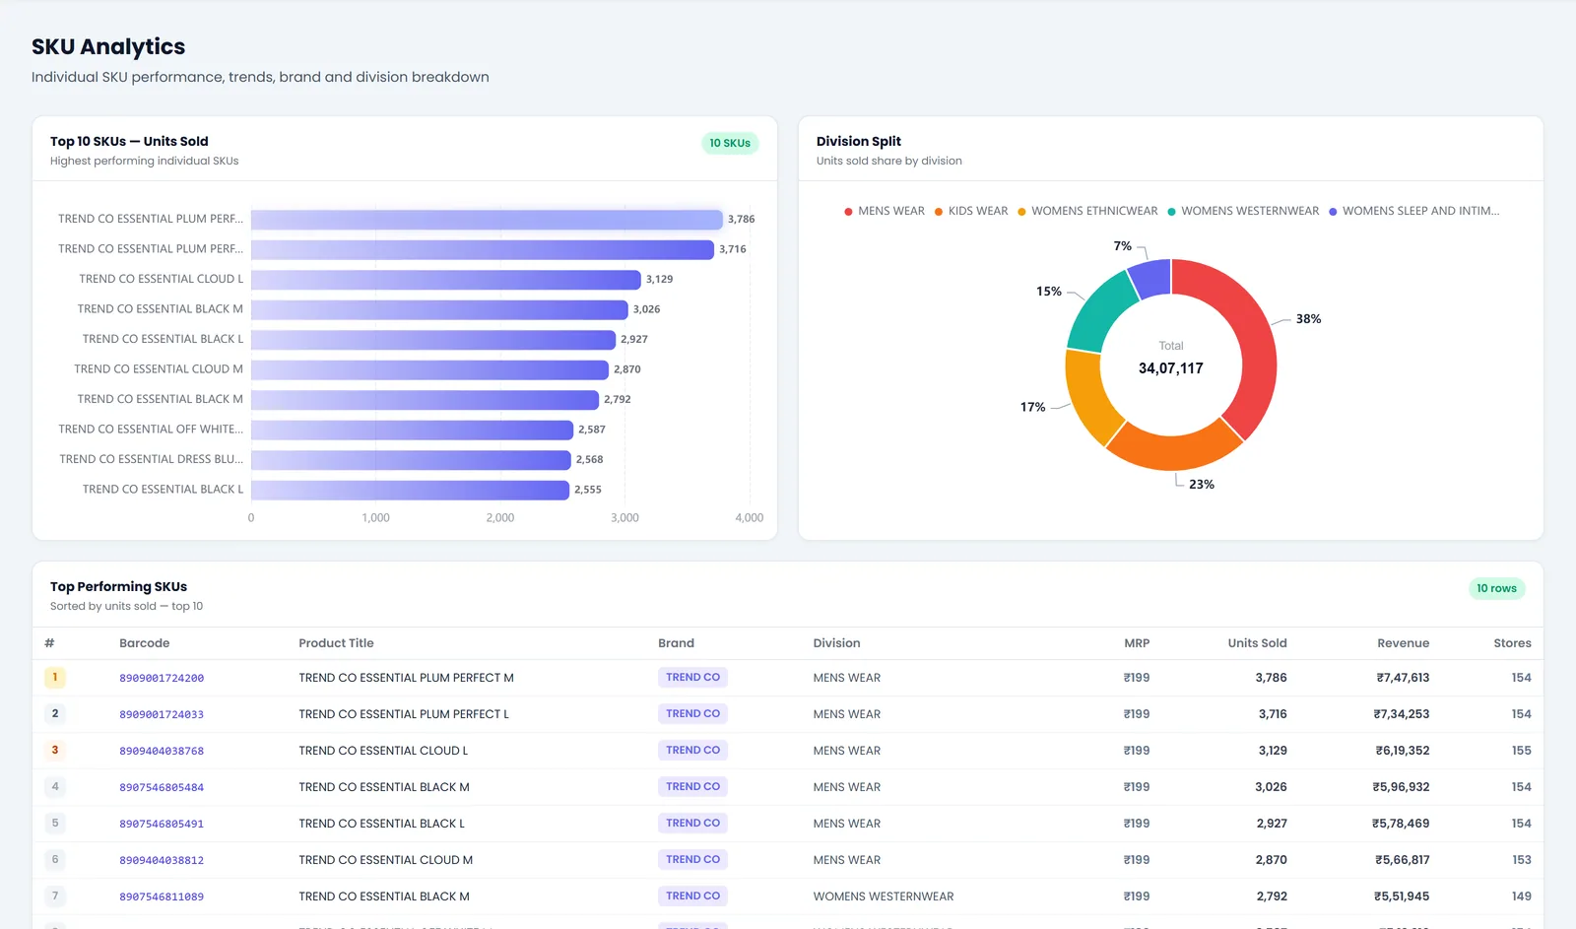The height and width of the screenshot is (929, 1576).
Task: Click the purple 7% donut segment
Action: 1151,277
